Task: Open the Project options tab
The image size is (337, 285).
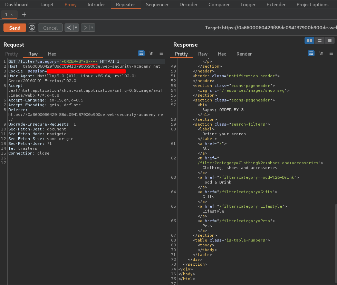Action: pos(312,4)
